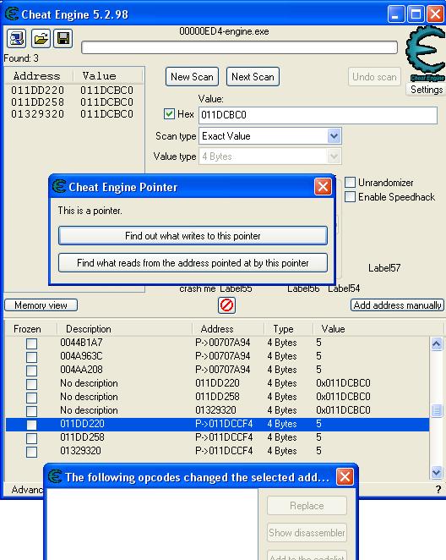Click the Value column header in found list
This screenshot has height=560, width=446.
tap(108, 76)
